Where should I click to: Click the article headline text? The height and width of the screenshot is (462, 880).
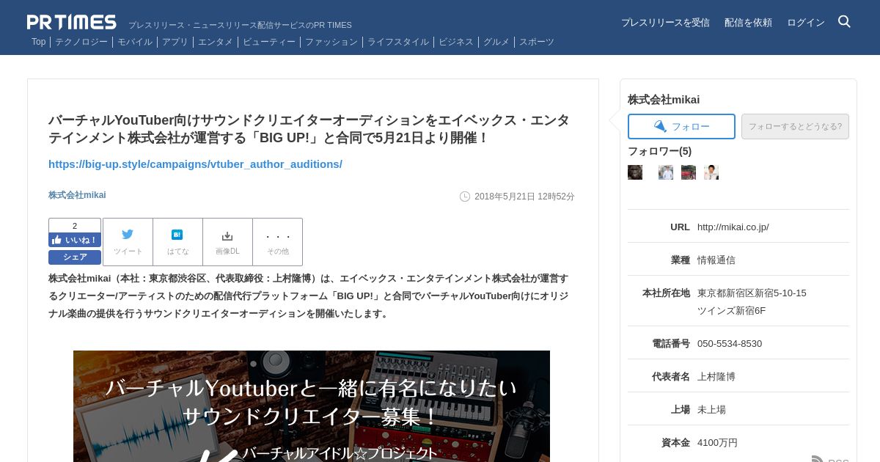[309, 129]
